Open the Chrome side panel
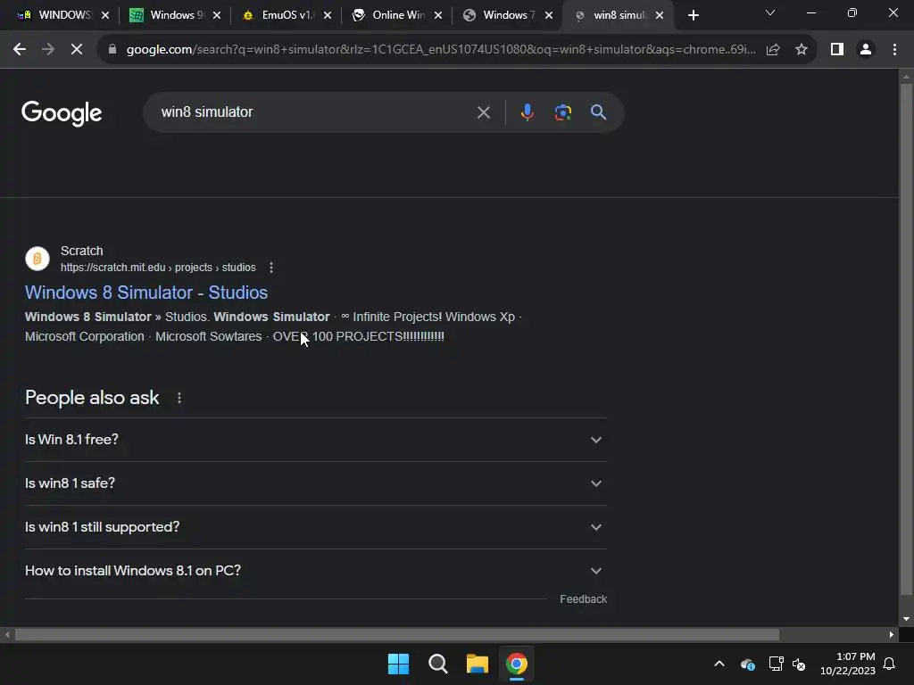The height and width of the screenshot is (685, 914). (x=837, y=50)
